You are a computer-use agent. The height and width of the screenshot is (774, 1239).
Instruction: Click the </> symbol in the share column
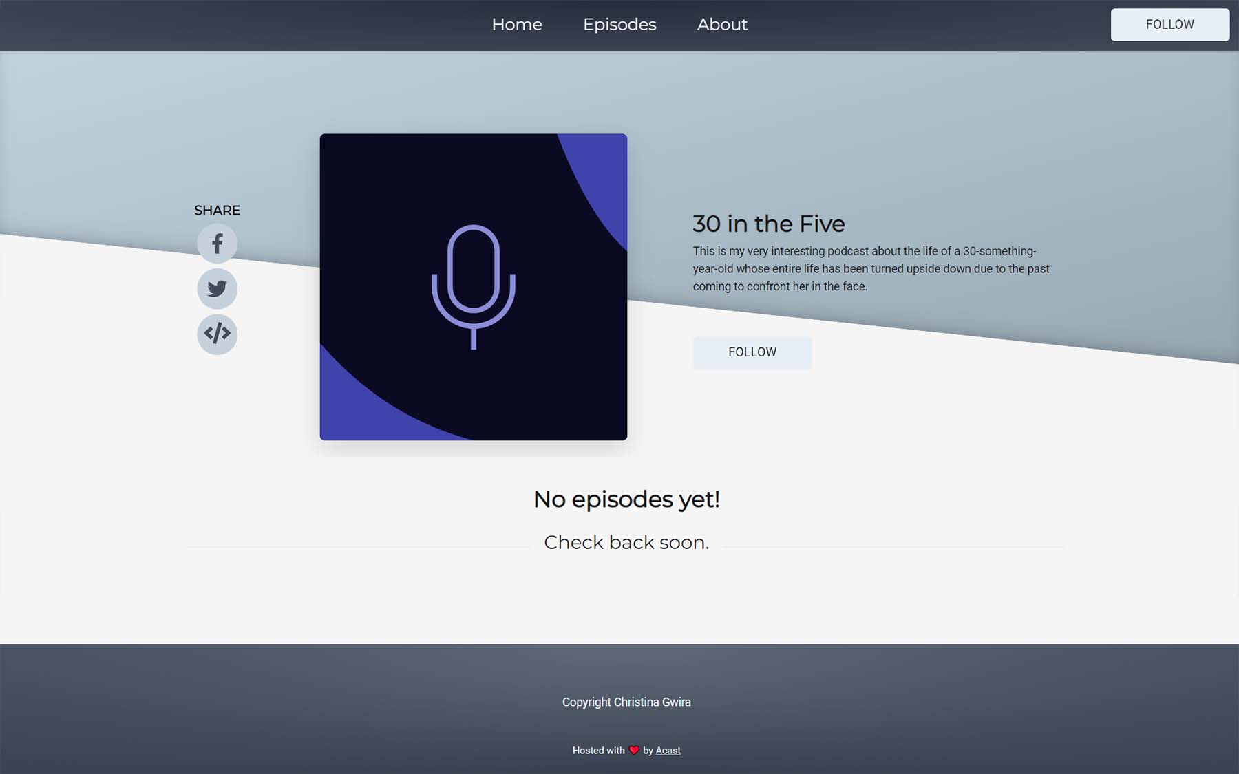[217, 335]
